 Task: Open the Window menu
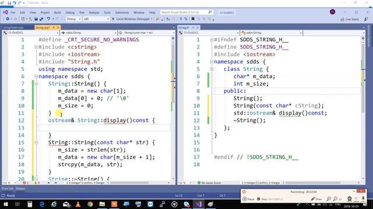pos(139,12)
